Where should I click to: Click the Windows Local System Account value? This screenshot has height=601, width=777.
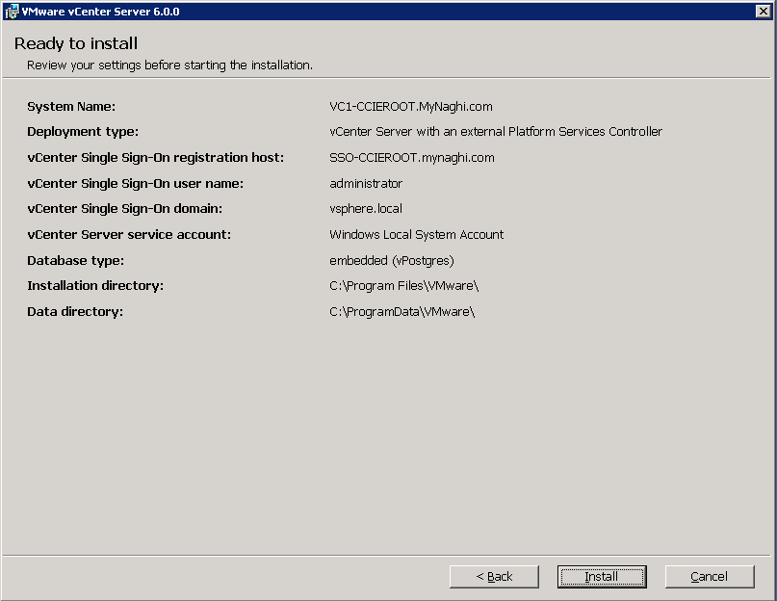[x=416, y=234]
